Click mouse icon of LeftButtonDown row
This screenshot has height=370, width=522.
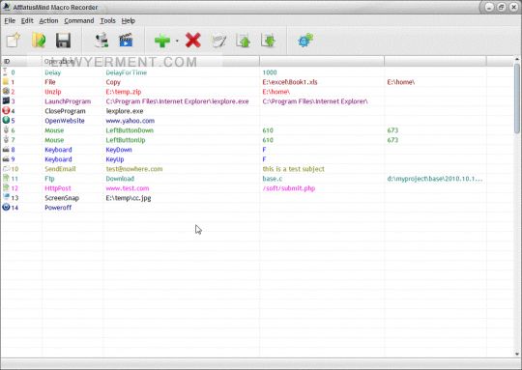(x=6, y=129)
